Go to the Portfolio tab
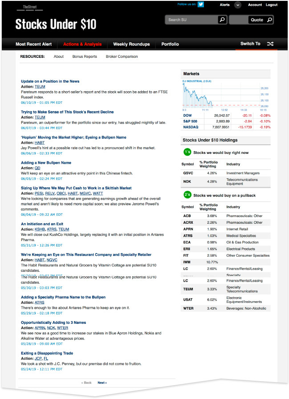The width and height of the screenshot is (289, 399). point(170,44)
